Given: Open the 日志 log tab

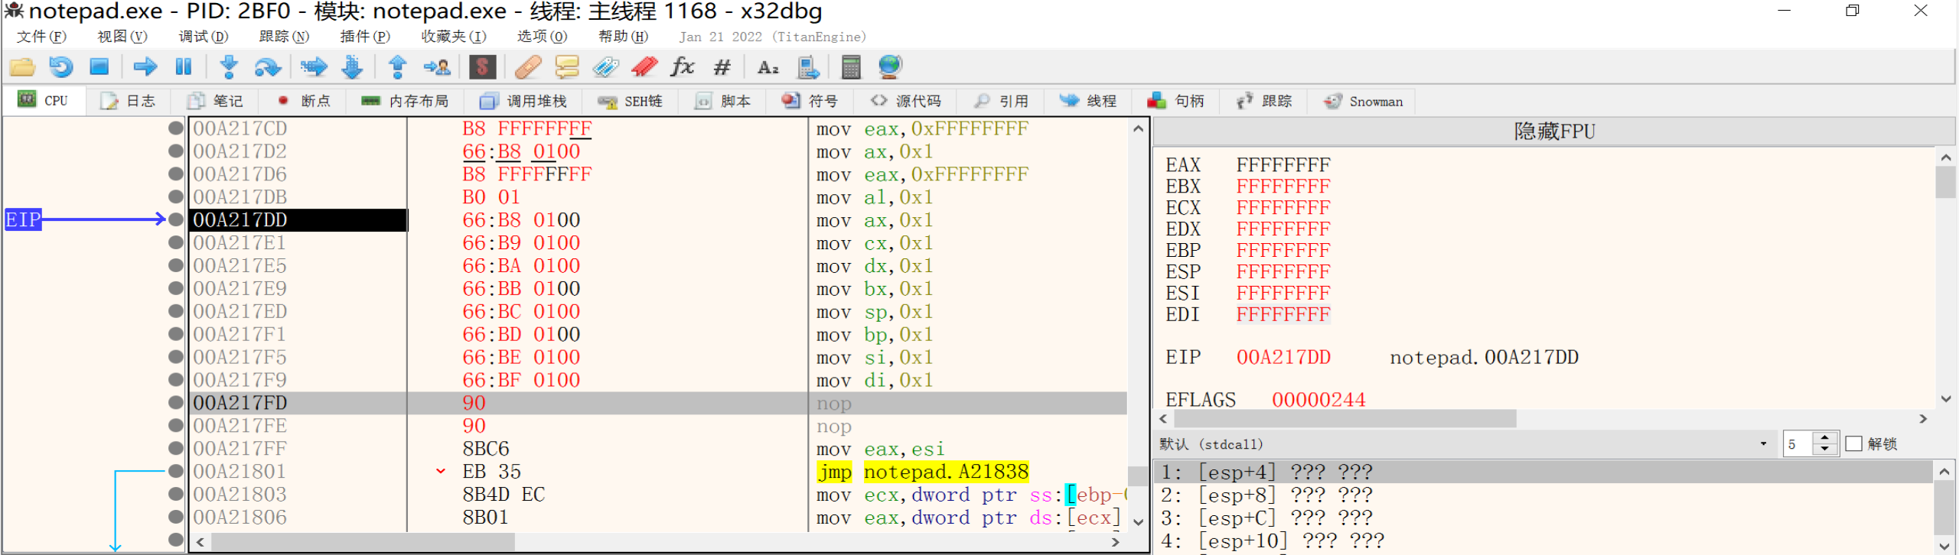Looking at the screenshot, I should coord(128,101).
